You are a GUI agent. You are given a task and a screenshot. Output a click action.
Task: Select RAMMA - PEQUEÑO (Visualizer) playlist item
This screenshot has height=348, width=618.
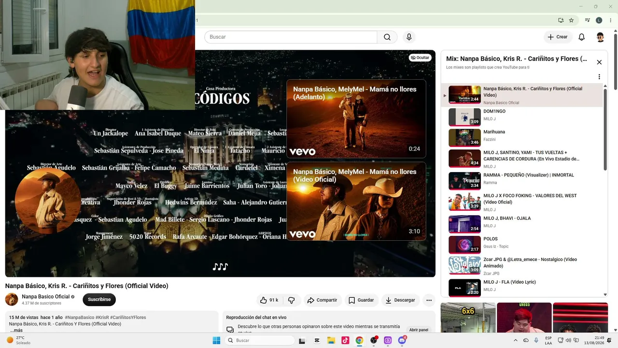(x=522, y=180)
